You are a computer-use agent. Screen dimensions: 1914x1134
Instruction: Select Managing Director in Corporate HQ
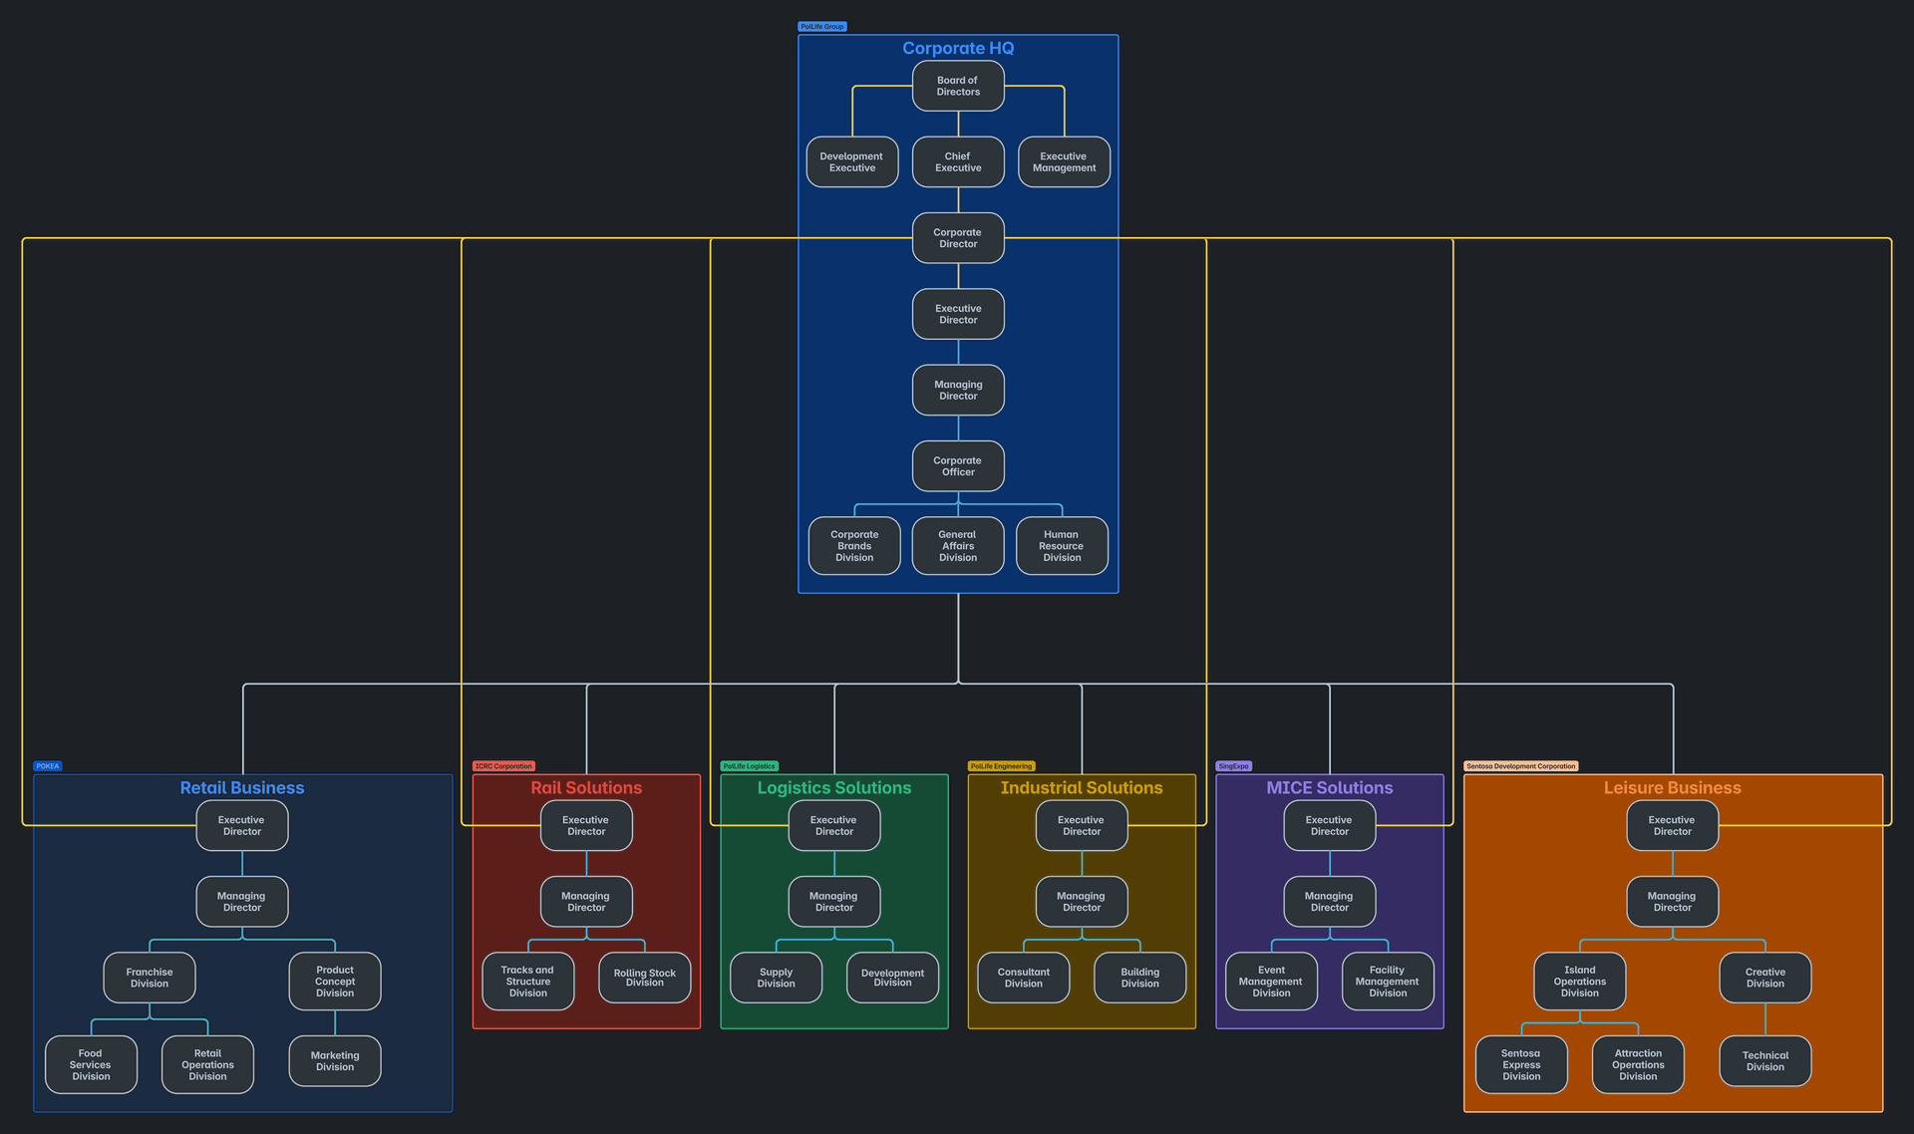click(958, 390)
